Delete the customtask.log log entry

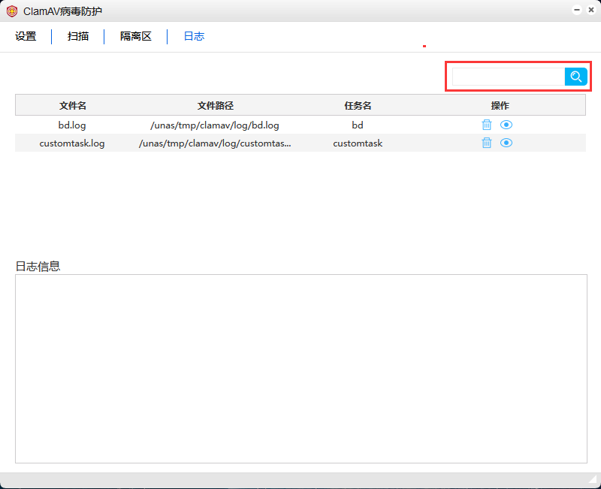coord(487,143)
